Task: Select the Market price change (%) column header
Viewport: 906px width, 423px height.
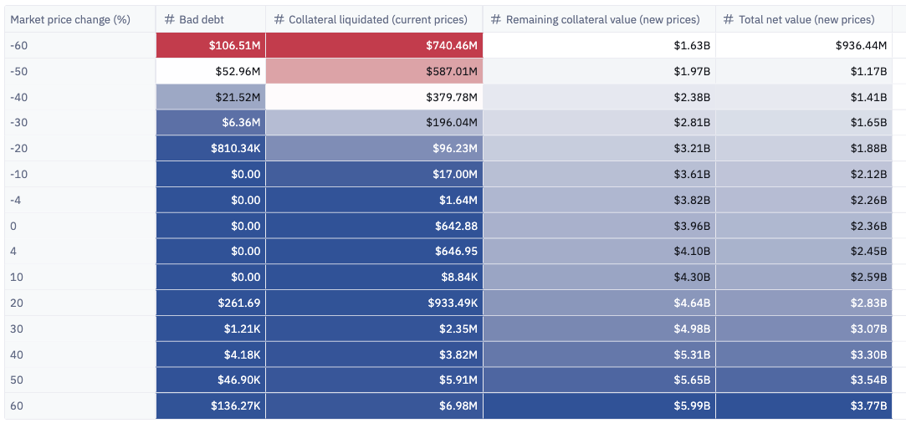Action: coord(69,19)
